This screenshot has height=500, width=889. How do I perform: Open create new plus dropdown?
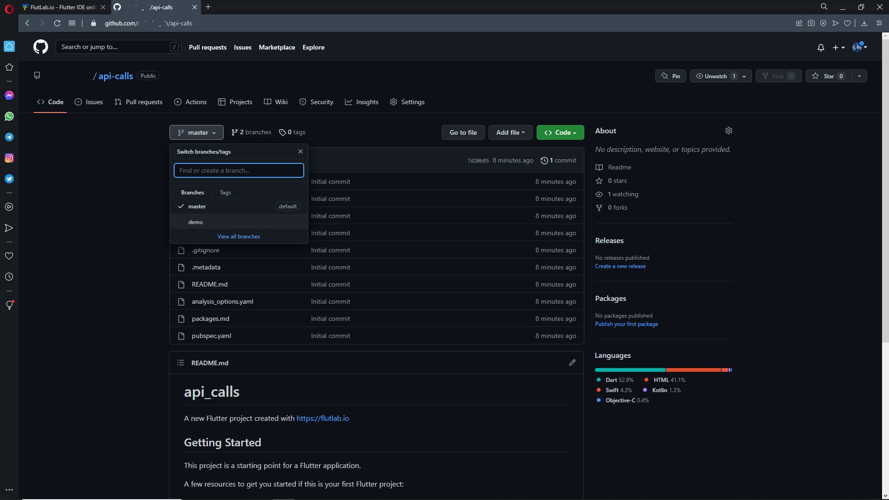click(839, 48)
